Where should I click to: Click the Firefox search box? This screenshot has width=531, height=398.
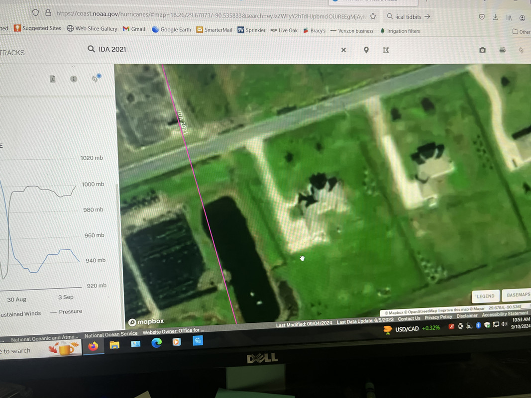(x=408, y=16)
